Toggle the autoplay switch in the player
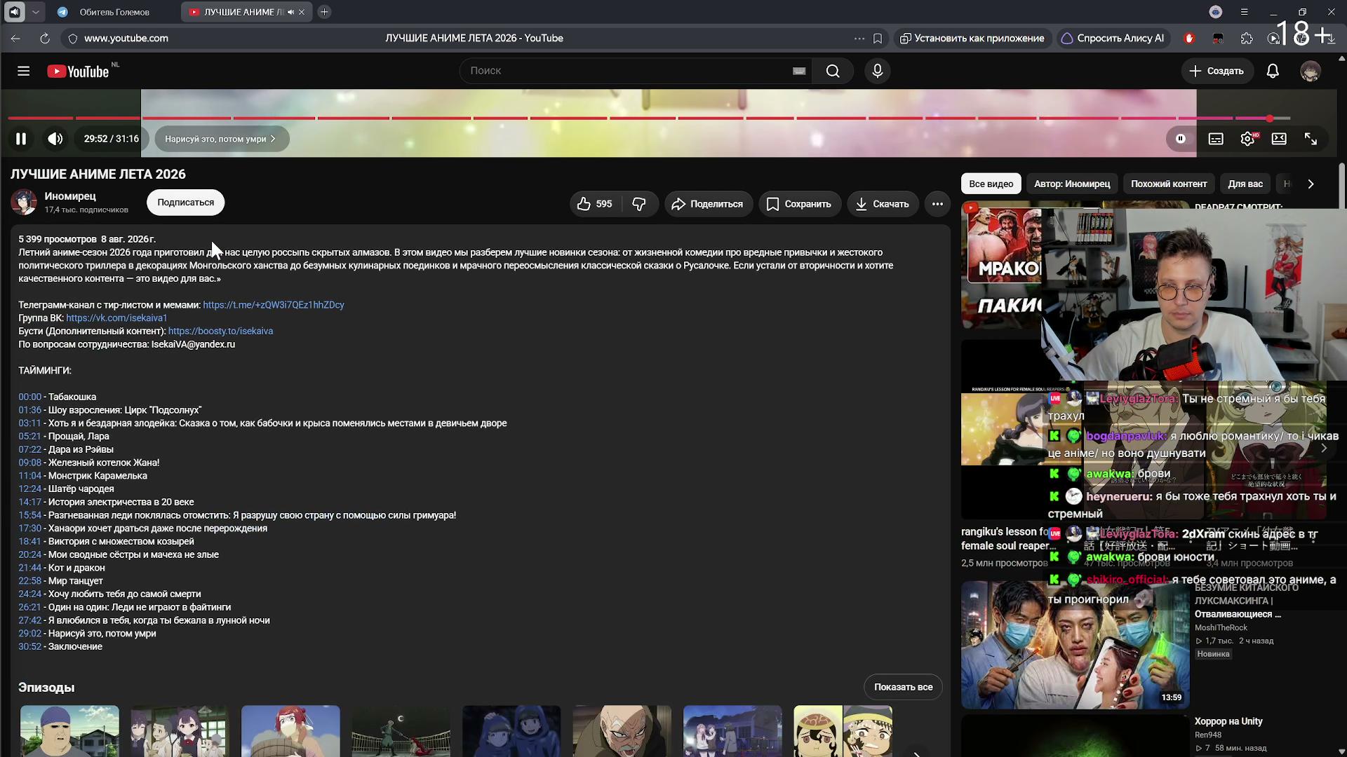This screenshot has width=1347, height=757. [1181, 139]
